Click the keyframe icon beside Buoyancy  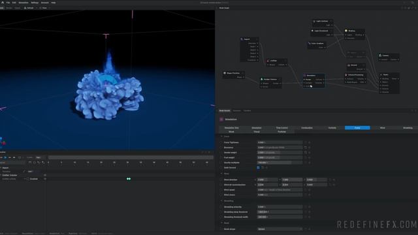click(x=306, y=148)
